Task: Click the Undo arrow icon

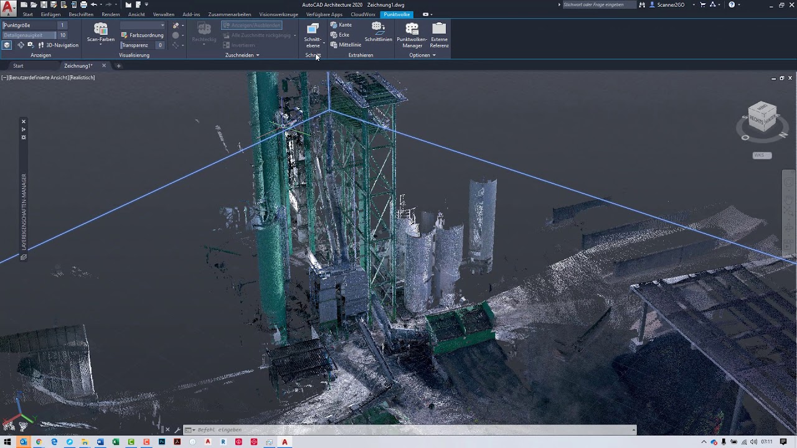Action: click(93, 5)
